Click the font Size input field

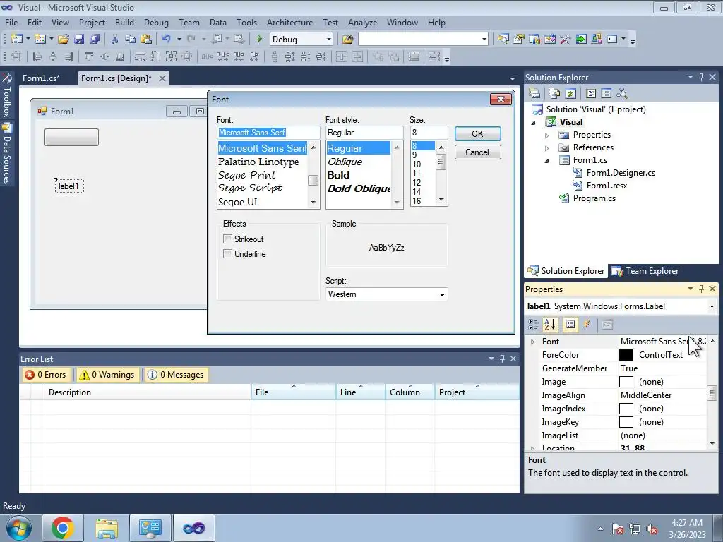coord(429,133)
